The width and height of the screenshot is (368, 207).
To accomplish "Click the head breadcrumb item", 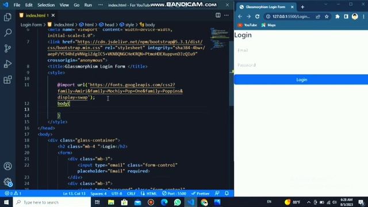I will coord(106,25).
